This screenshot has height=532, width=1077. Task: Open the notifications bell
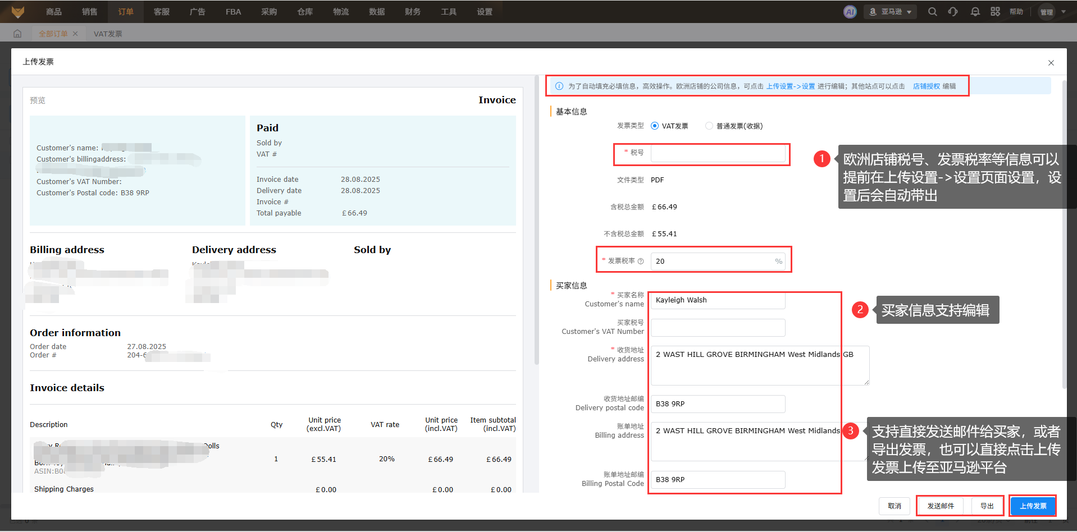click(x=975, y=12)
